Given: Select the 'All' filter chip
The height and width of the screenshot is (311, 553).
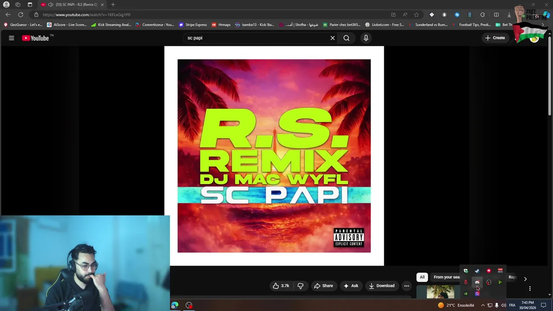Looking at the screenshot, I should (x=422, y=277).
